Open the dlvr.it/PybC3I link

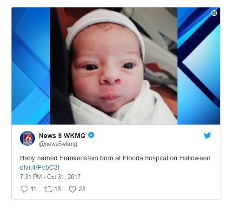[40, 167]
